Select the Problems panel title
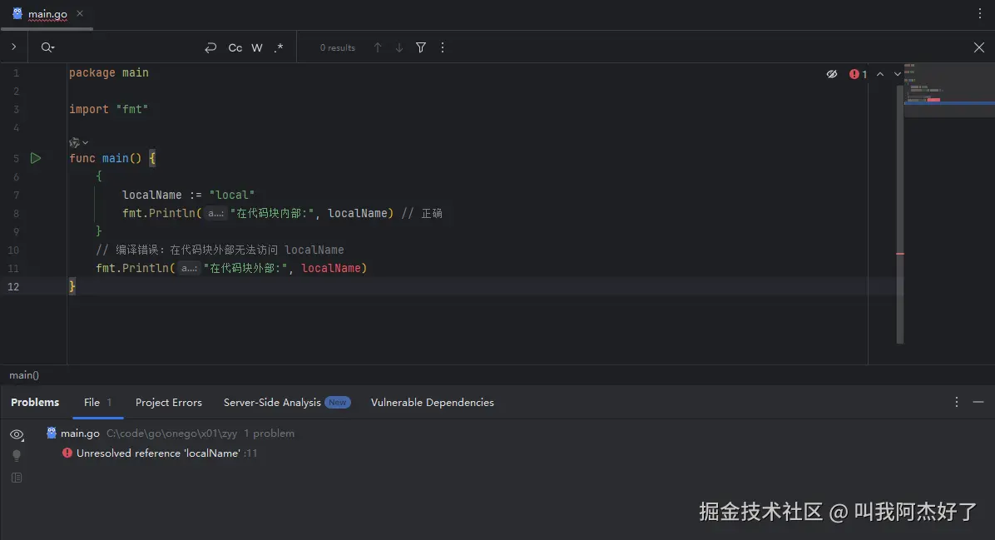Image resolution: width=995 pixels, height=540 pixels. click(x=35, y=403)
